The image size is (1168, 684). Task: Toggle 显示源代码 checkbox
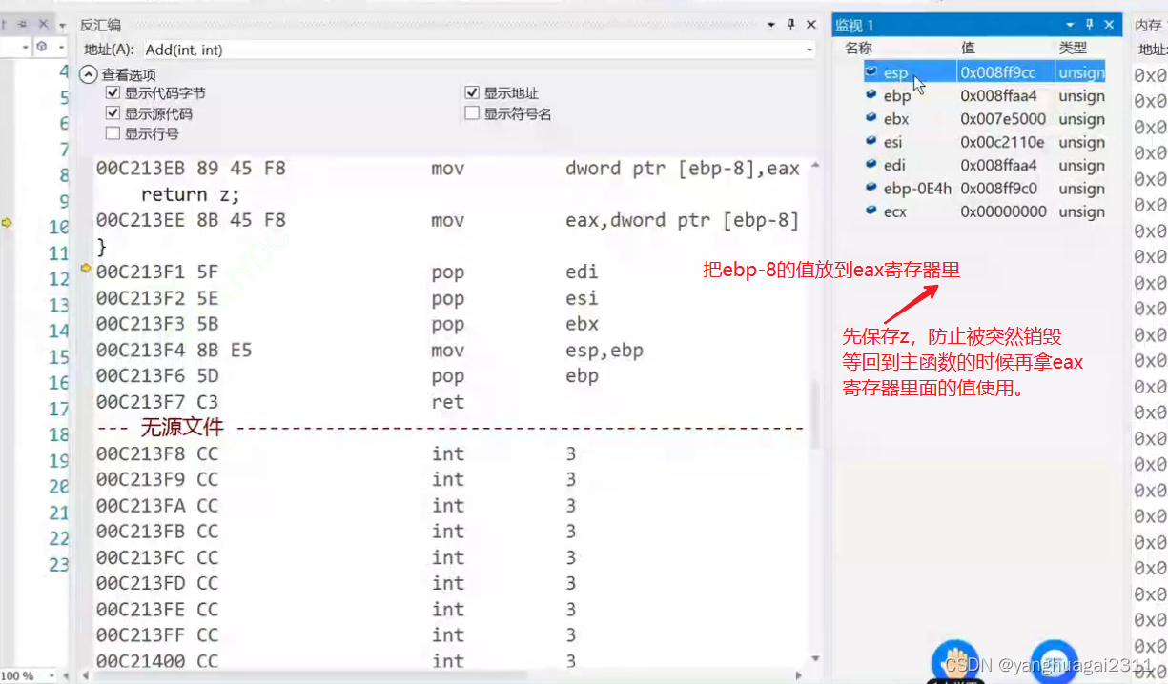click(113, 113)
